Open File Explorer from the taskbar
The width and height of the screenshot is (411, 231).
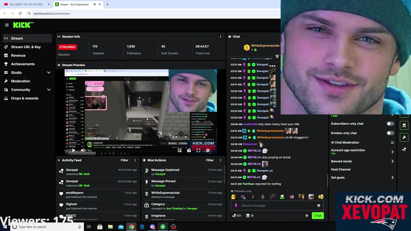pos(110,227)
